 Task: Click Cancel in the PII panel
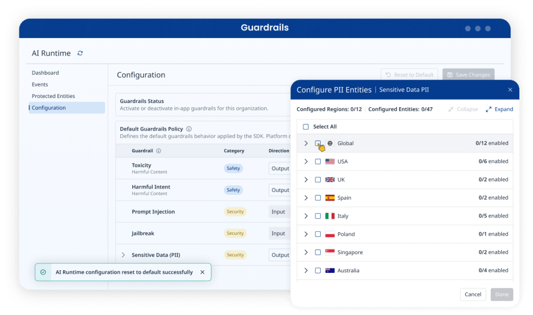pyautogui.click(x=473, y=294)
